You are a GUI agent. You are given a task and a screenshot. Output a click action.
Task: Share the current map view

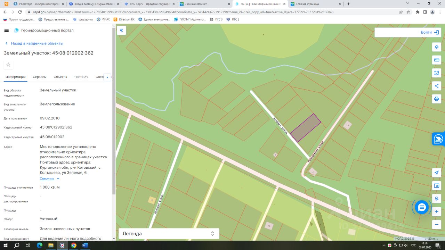pos(437,86)
